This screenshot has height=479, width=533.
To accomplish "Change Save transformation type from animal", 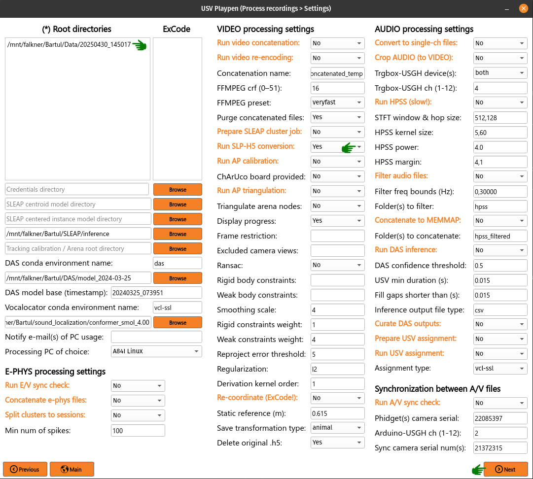I will tap(337, 428).
